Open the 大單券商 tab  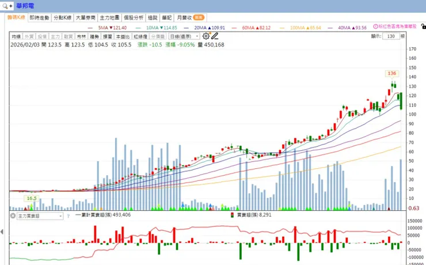pyautogui.click(x=86, y=18)
